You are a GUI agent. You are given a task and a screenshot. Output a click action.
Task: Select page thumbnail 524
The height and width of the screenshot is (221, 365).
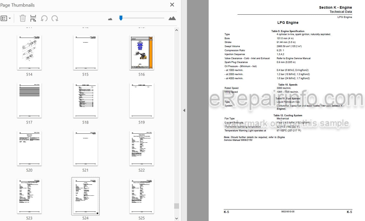pyautogui.click(x=85, y=196)
